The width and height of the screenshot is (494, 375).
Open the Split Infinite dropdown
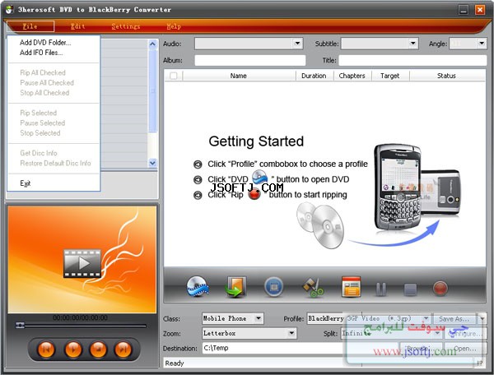[x=438, y=333]
